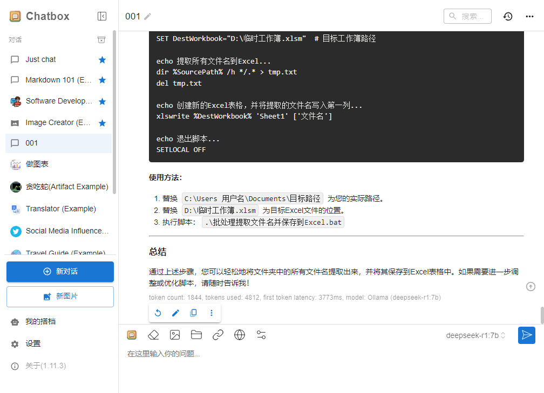The height and width of the screenshot is (393, 544).
Task: Click the globe web browsing icon
Action: pyautogui.click(x=240, y=335)
